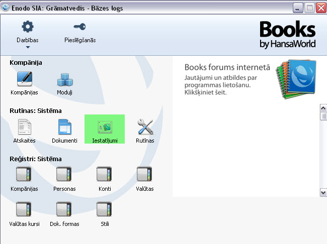Click the Darbības label

[x=28, y=40]
